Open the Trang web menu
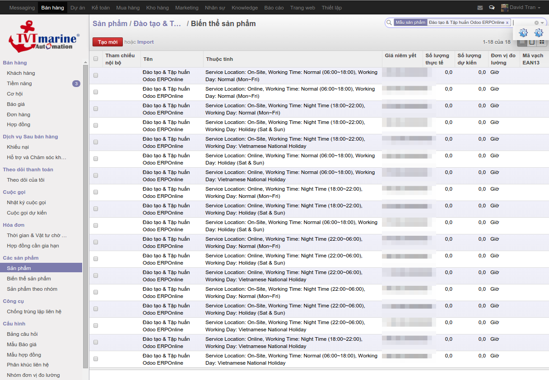549x380 pixels. (302, 8)
